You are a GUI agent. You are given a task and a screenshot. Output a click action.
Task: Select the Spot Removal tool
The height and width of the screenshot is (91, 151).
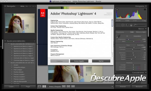pos(123,25)
